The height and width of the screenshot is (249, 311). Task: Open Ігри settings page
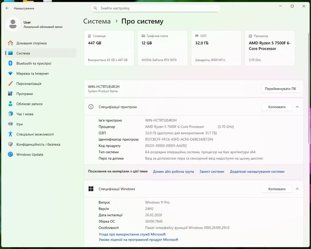click(x=41, y=124)
